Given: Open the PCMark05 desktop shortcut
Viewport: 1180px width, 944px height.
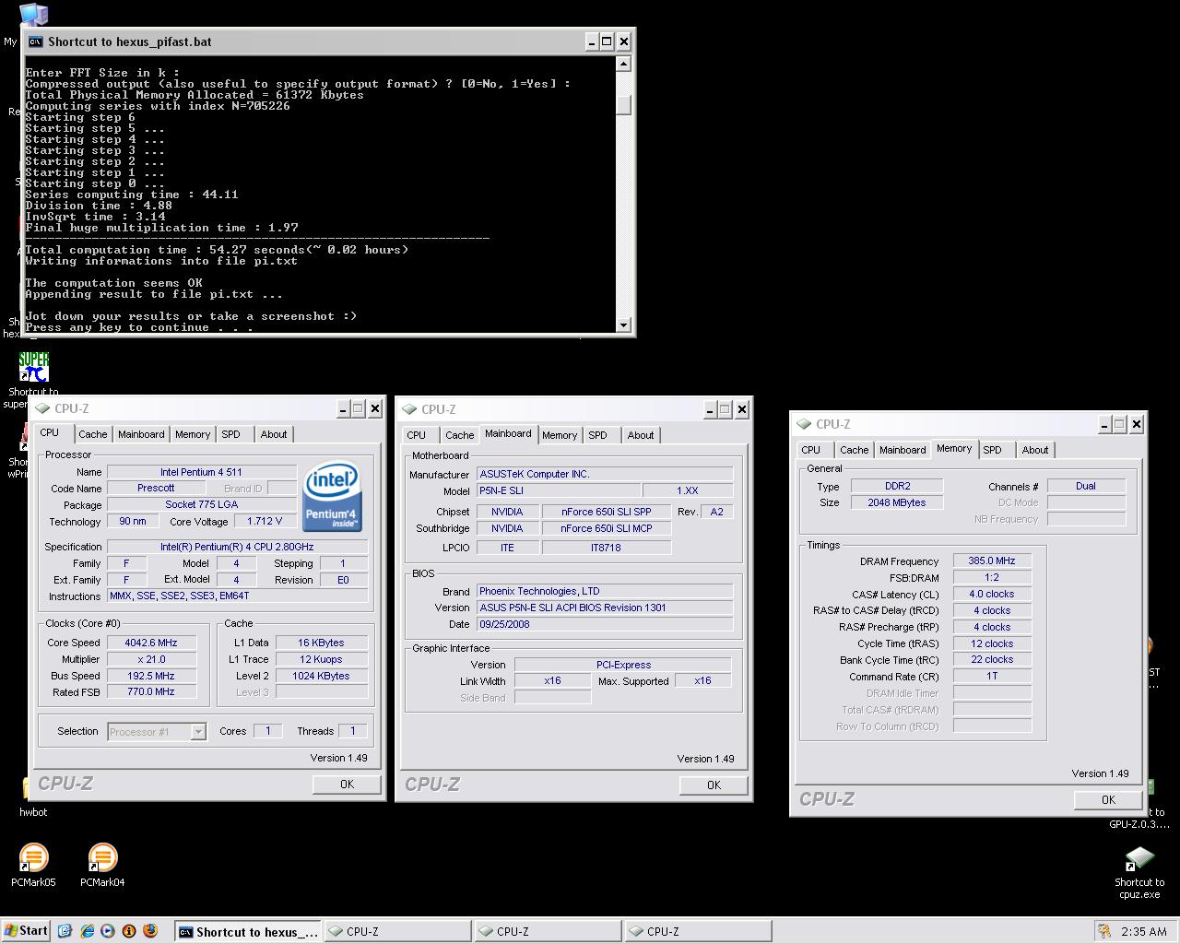Looking at the screenshot, I should coord(33,858).
